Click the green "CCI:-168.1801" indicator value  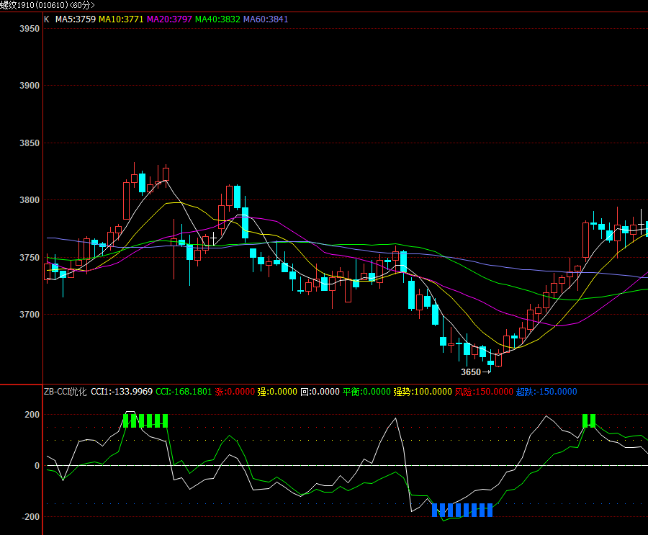pos(184,392)
